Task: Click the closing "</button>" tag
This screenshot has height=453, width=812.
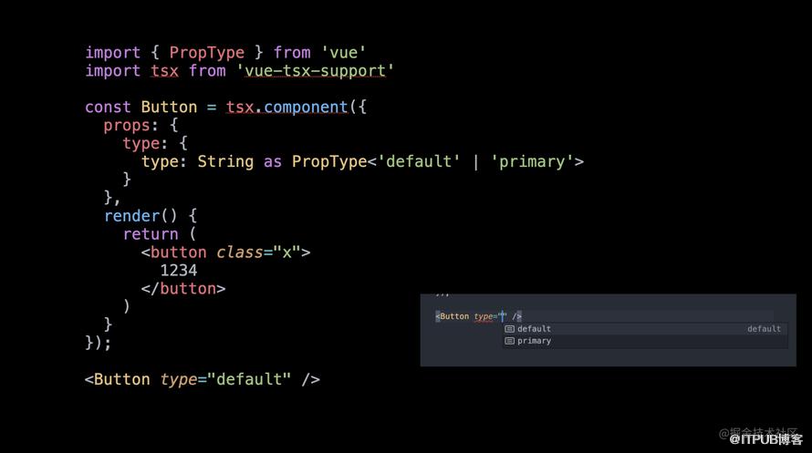Action: [x=183, y=289]
